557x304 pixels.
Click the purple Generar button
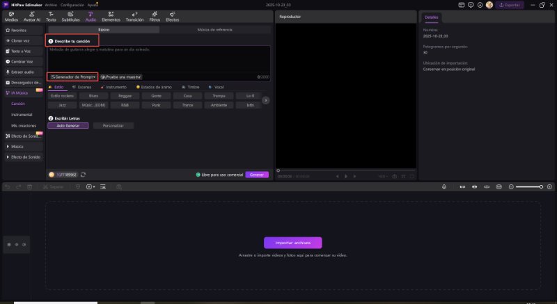coord(256,175)
